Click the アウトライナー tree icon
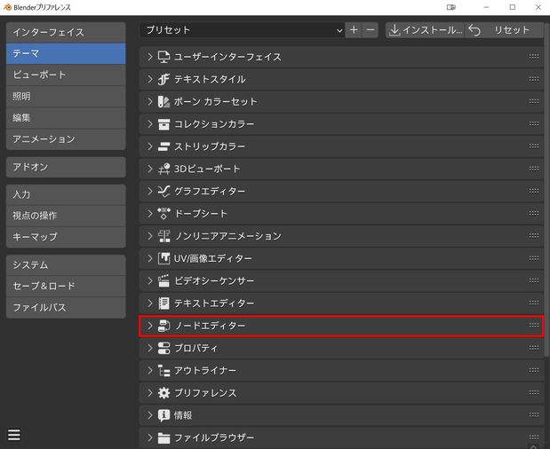550x449 pixels. [x=163, y=371]
